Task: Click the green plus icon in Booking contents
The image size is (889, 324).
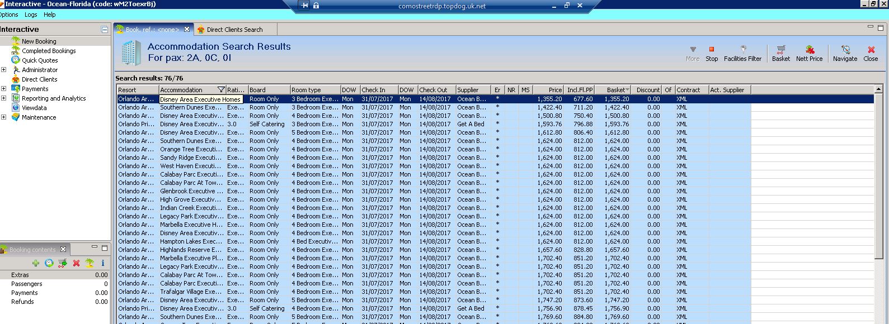Action: pyautogui.click(x=36, y=263)
